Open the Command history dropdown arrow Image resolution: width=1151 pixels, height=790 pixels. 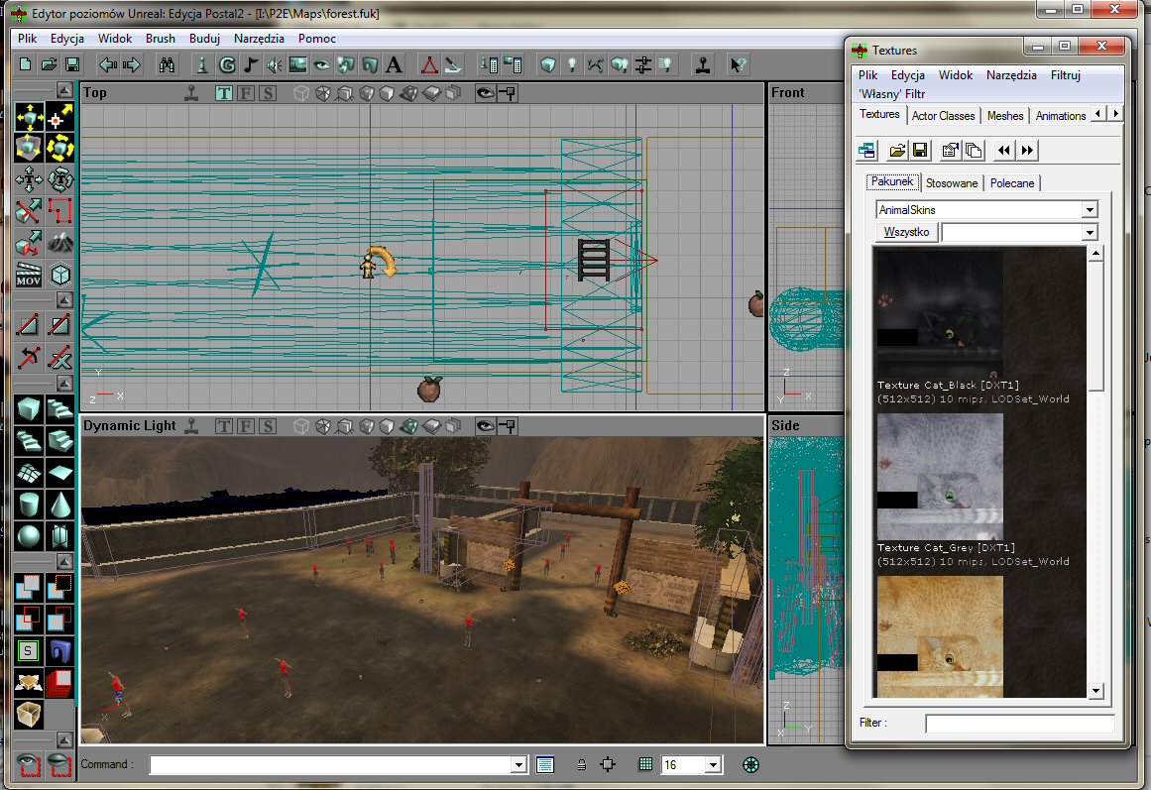pos(518,765)
